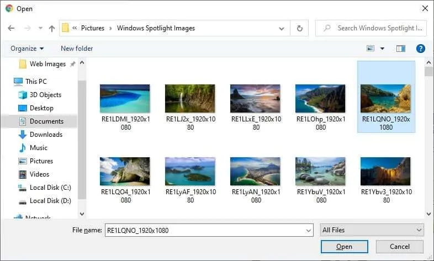Open Videos folder in sidebar
The height and width of the screenshot is (261, 434).
[39, 174]
